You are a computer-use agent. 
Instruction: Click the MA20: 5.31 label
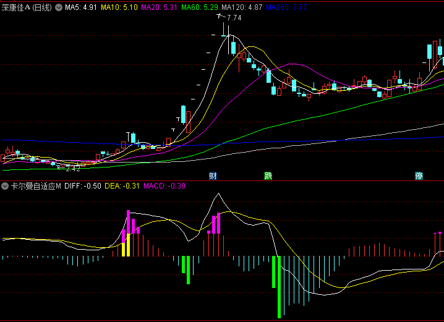[159, 7]
